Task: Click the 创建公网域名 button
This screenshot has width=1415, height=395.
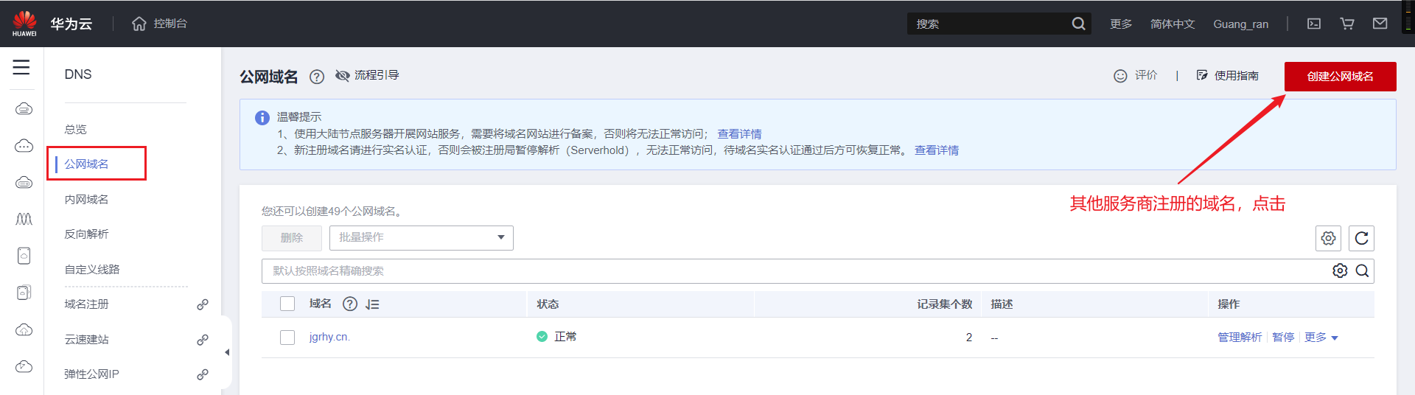Action: click(x=1340, y=77)
